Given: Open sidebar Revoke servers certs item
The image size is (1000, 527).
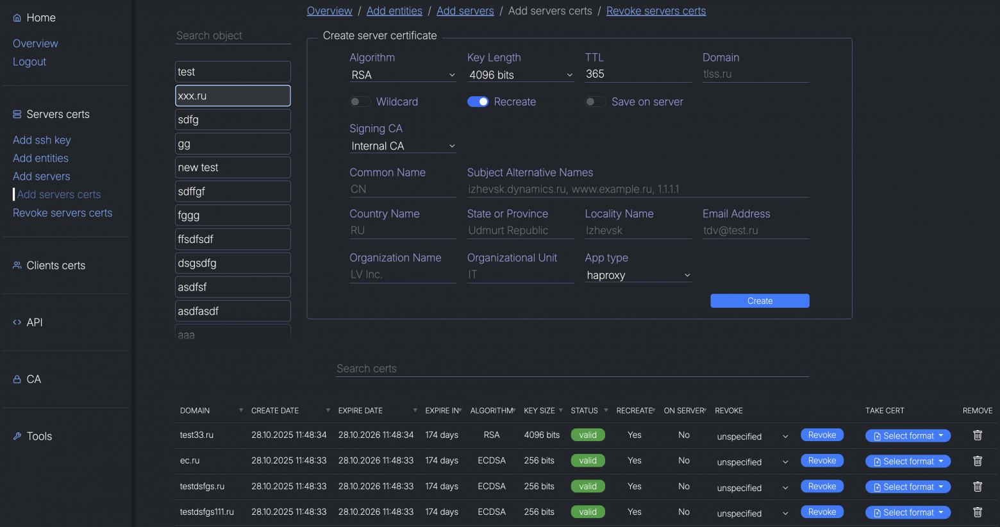Looking at the screenshot, I should 62,213.
